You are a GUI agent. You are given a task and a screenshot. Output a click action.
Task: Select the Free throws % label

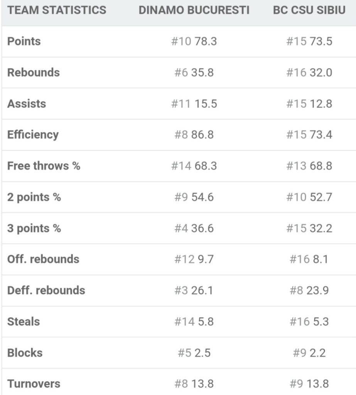[44, 166]
